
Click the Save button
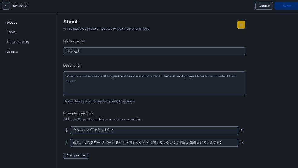pos(287,6)
